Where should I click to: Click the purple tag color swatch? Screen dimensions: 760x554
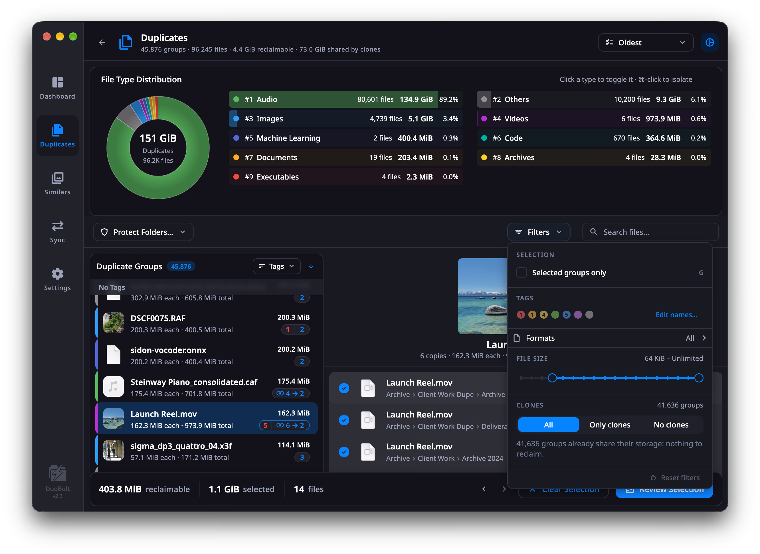point(578,315)
